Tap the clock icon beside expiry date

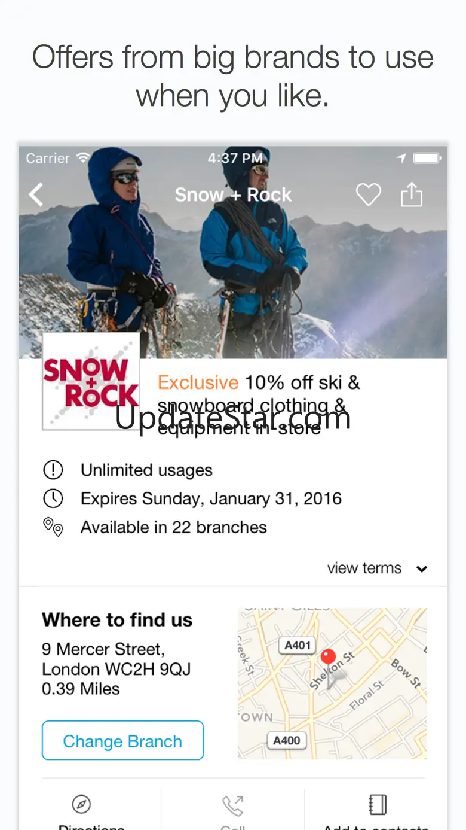53,498
